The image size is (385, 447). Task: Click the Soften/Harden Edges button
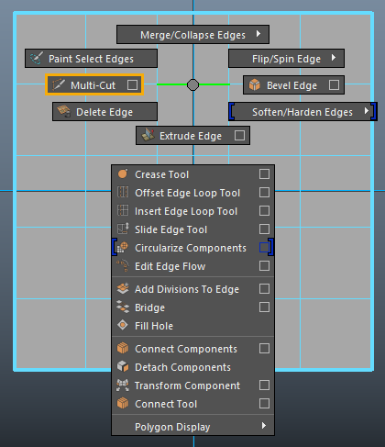coord(302,112)
